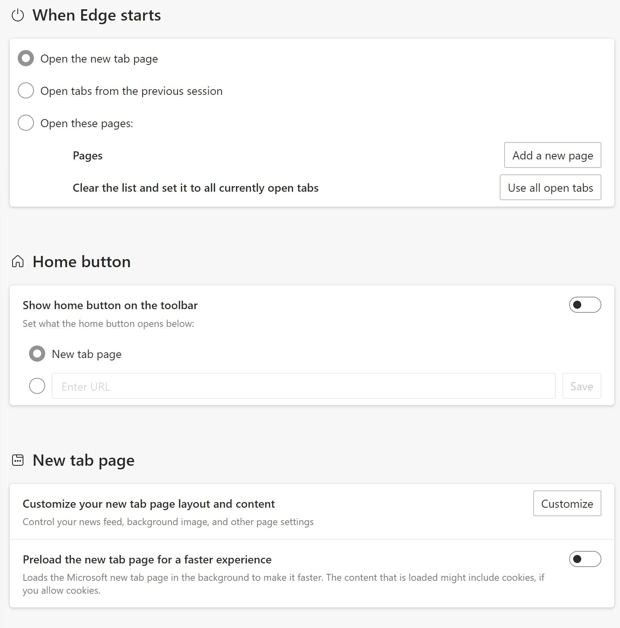Pick "New tab page" radio under Home button
This screenshot has height=628, width=620.
click(37, 354)
